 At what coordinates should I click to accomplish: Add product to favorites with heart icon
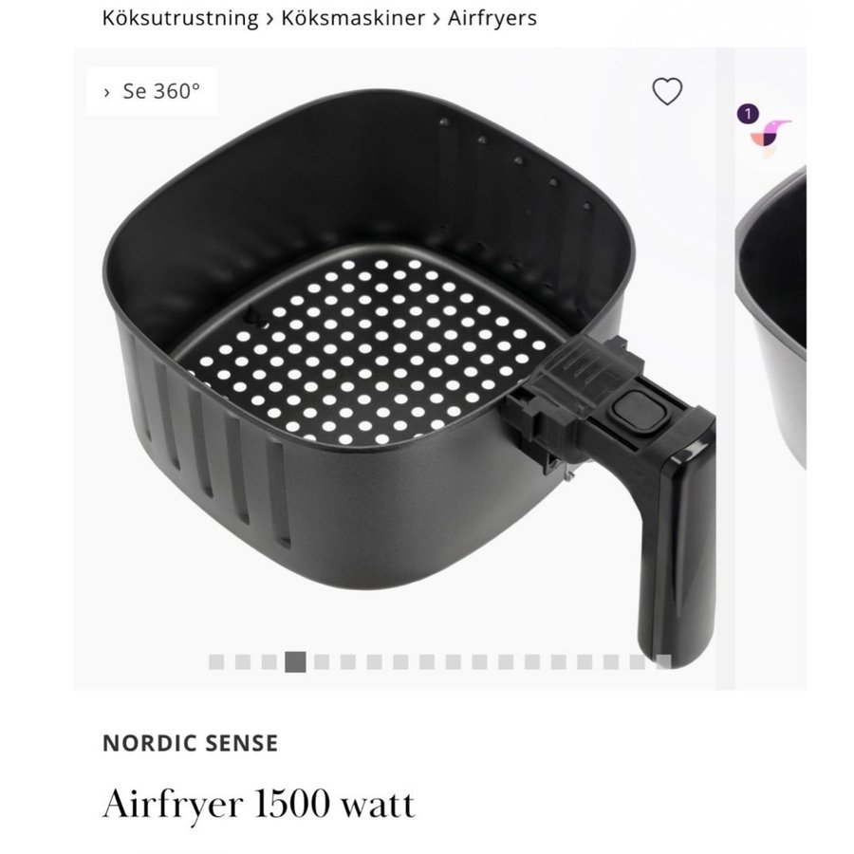point(667,91)
